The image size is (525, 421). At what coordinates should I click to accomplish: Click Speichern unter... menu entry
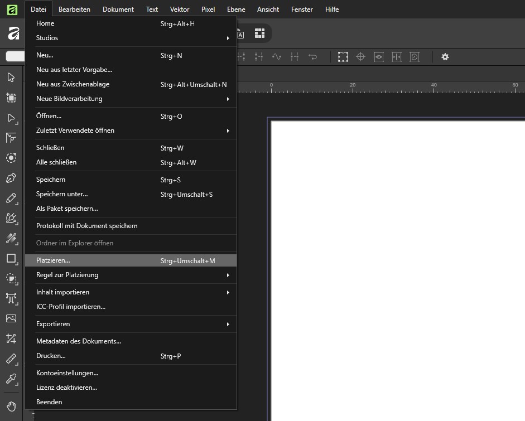click(x=131, y=194)
